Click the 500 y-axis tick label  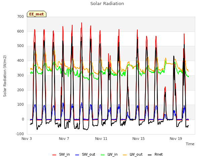[x=20, y=46]
